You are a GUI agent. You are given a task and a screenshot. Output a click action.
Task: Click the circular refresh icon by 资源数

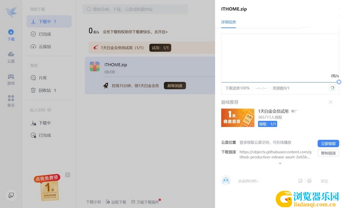332,88
